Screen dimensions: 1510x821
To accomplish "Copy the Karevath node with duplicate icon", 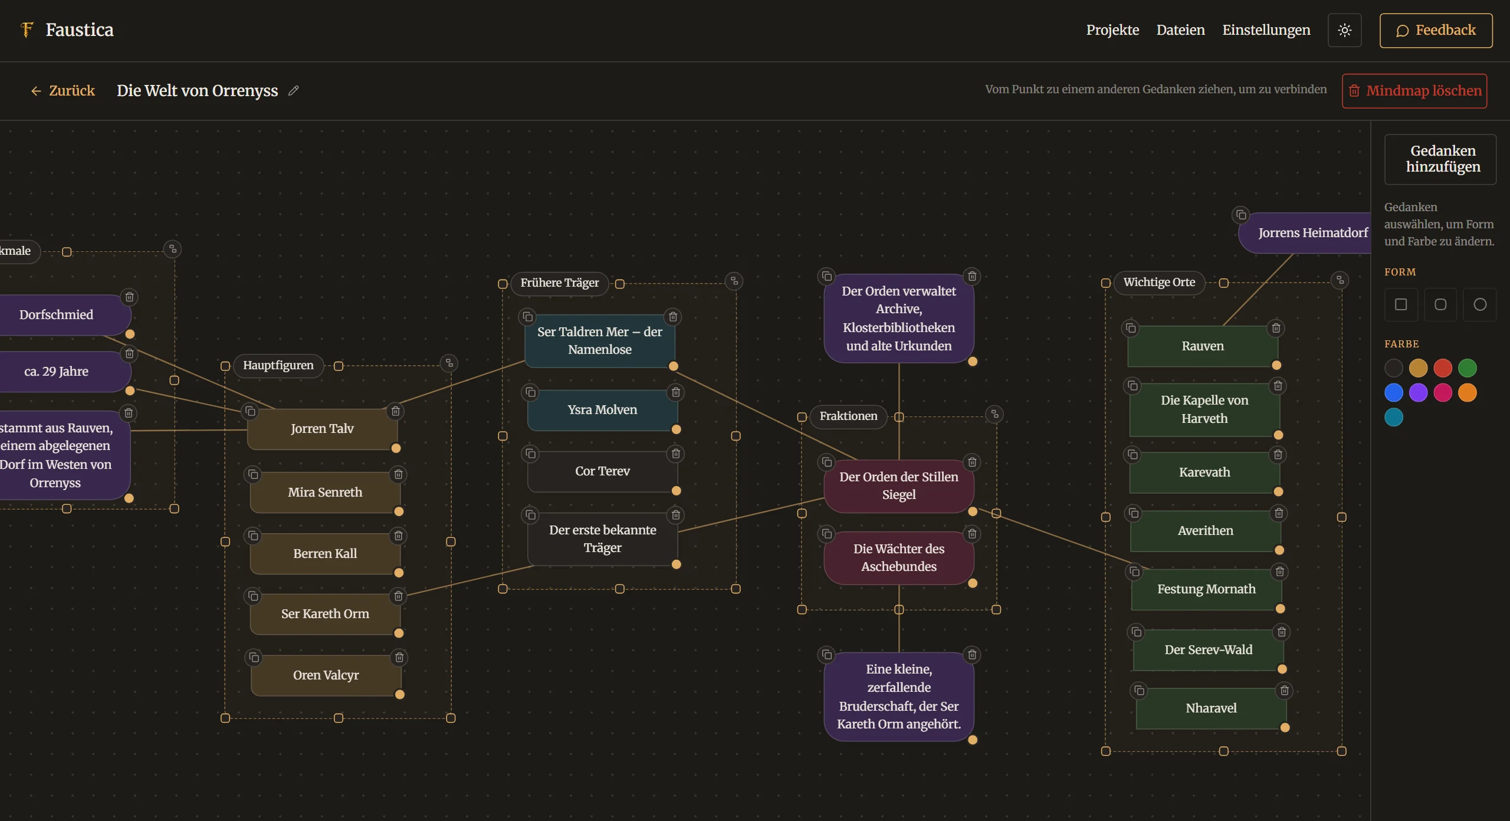I will click(1132, 455).
